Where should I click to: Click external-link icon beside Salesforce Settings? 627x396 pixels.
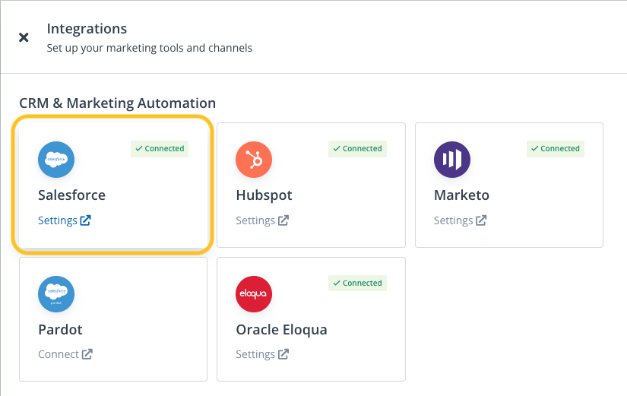click(86, 220)
